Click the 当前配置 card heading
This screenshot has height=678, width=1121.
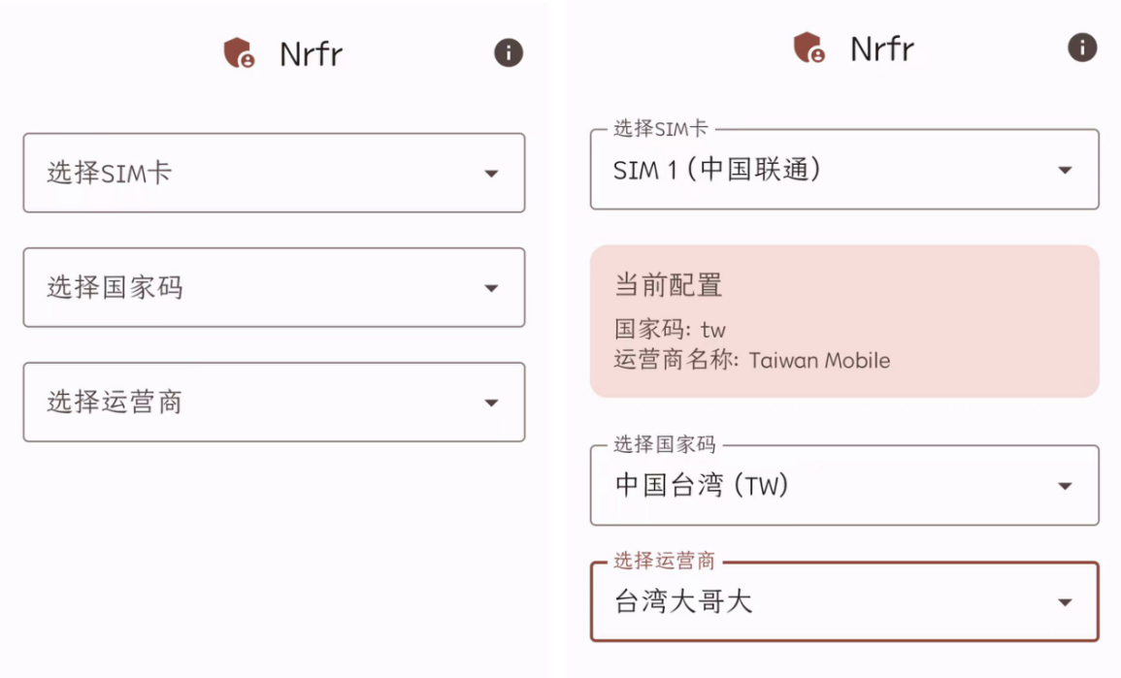click(669, 285)
